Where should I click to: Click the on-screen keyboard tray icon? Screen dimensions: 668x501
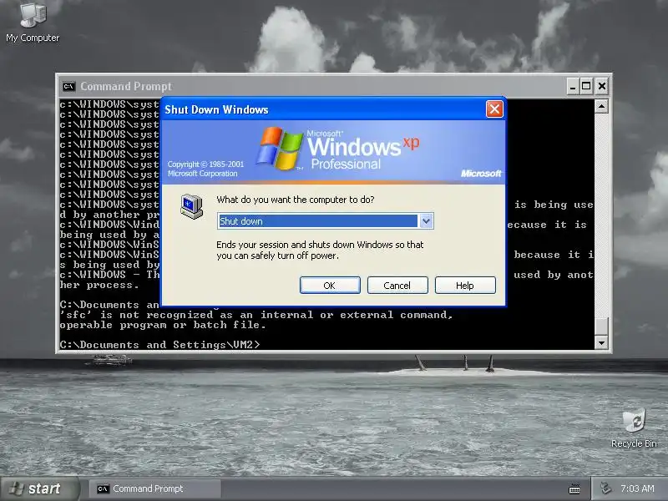[574, 488]
